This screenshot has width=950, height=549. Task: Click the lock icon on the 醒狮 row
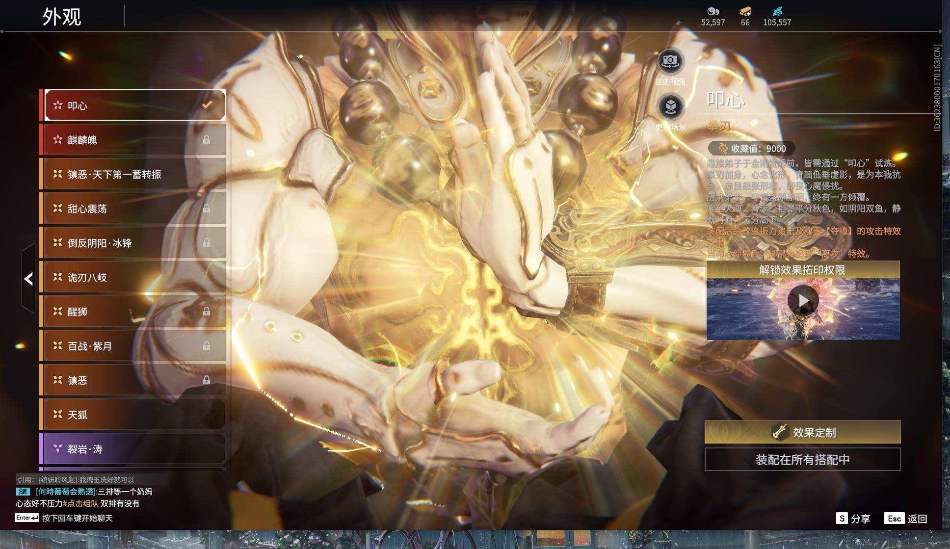coord(207,312)
